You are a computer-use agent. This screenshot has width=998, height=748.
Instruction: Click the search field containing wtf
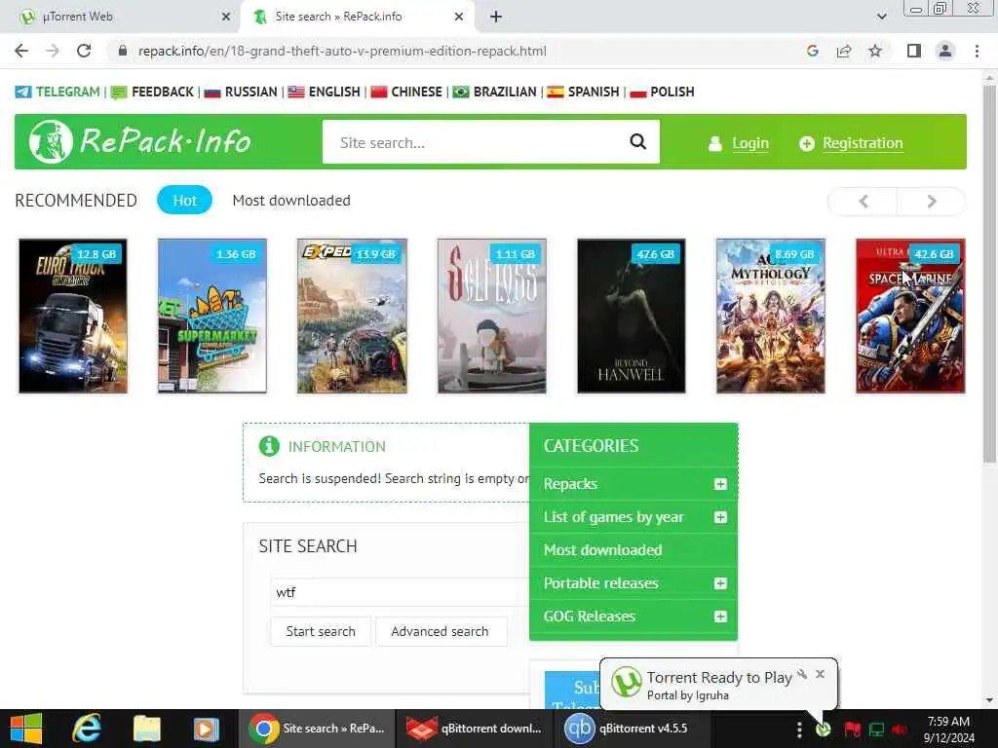click(x=400, y=592)
